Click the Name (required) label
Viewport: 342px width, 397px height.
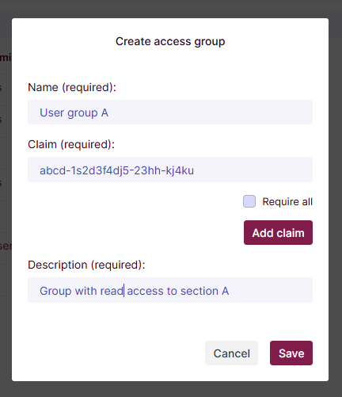72,87
